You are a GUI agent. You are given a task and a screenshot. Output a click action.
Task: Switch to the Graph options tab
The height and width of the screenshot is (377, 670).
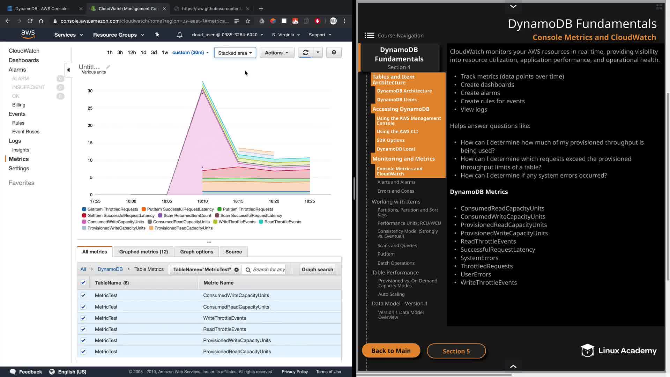[x=196, y=252]
